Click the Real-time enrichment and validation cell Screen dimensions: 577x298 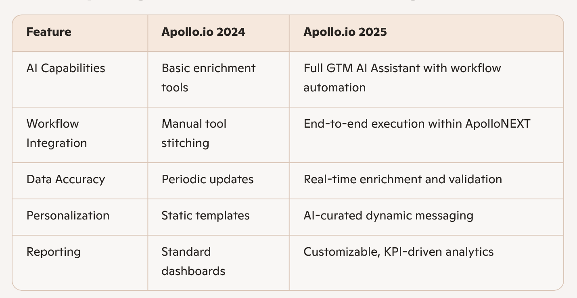point(403,179)
